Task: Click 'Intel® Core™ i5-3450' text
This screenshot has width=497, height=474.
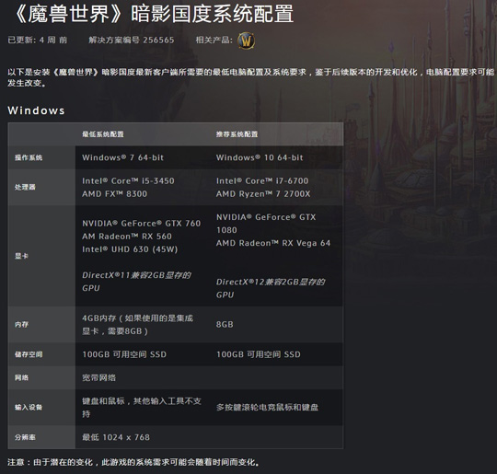Action: [x=128, y=180]
